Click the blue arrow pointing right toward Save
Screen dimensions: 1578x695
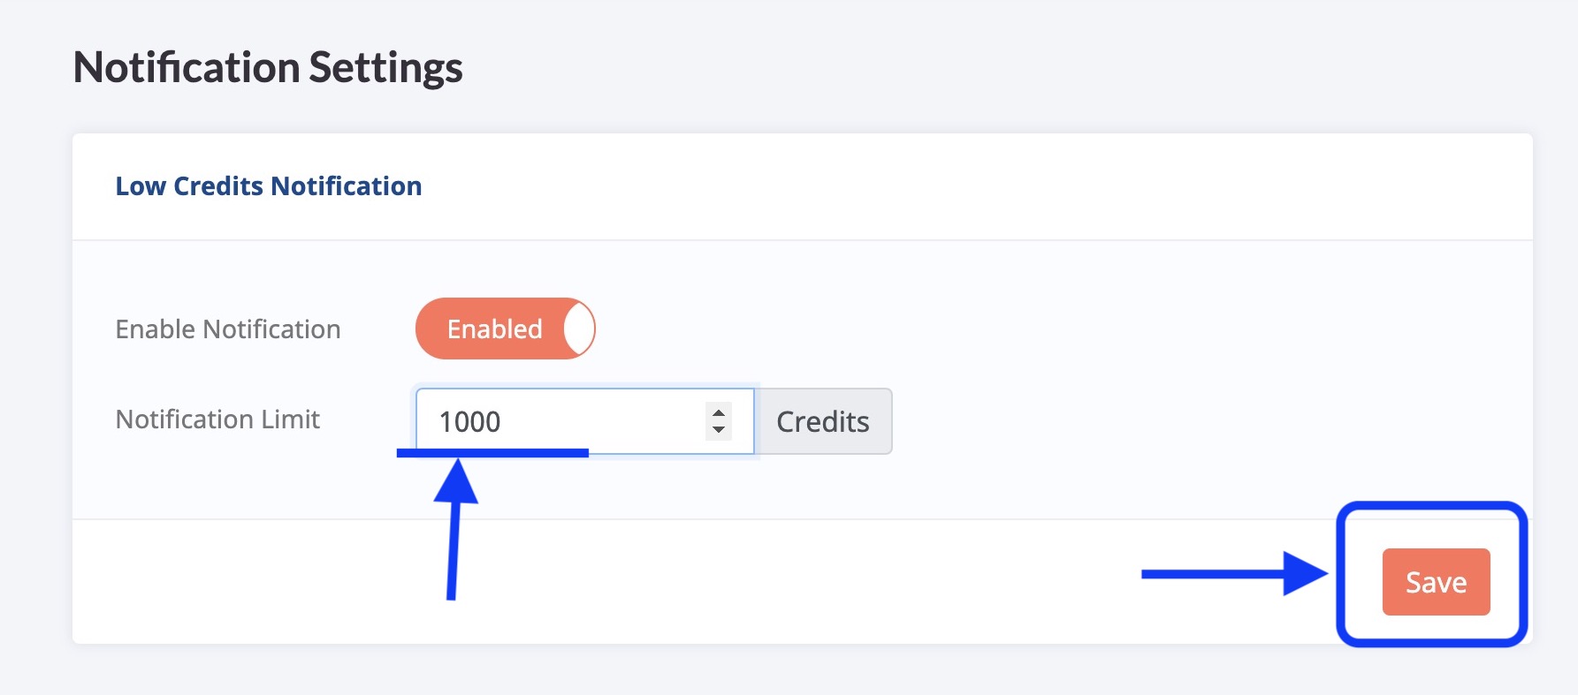[x=1235, y=574]
